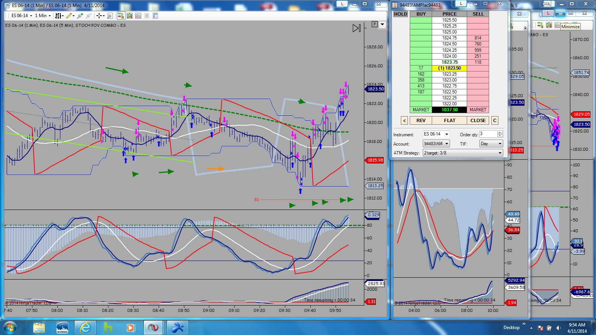Click the REV button in SuperDOM
The image size is (596, 335).
pyautogui.click(x=421, y=121)
